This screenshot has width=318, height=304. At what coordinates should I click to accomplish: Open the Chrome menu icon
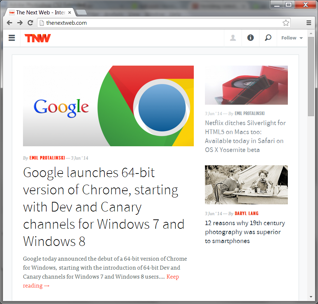tap(309, 23)
